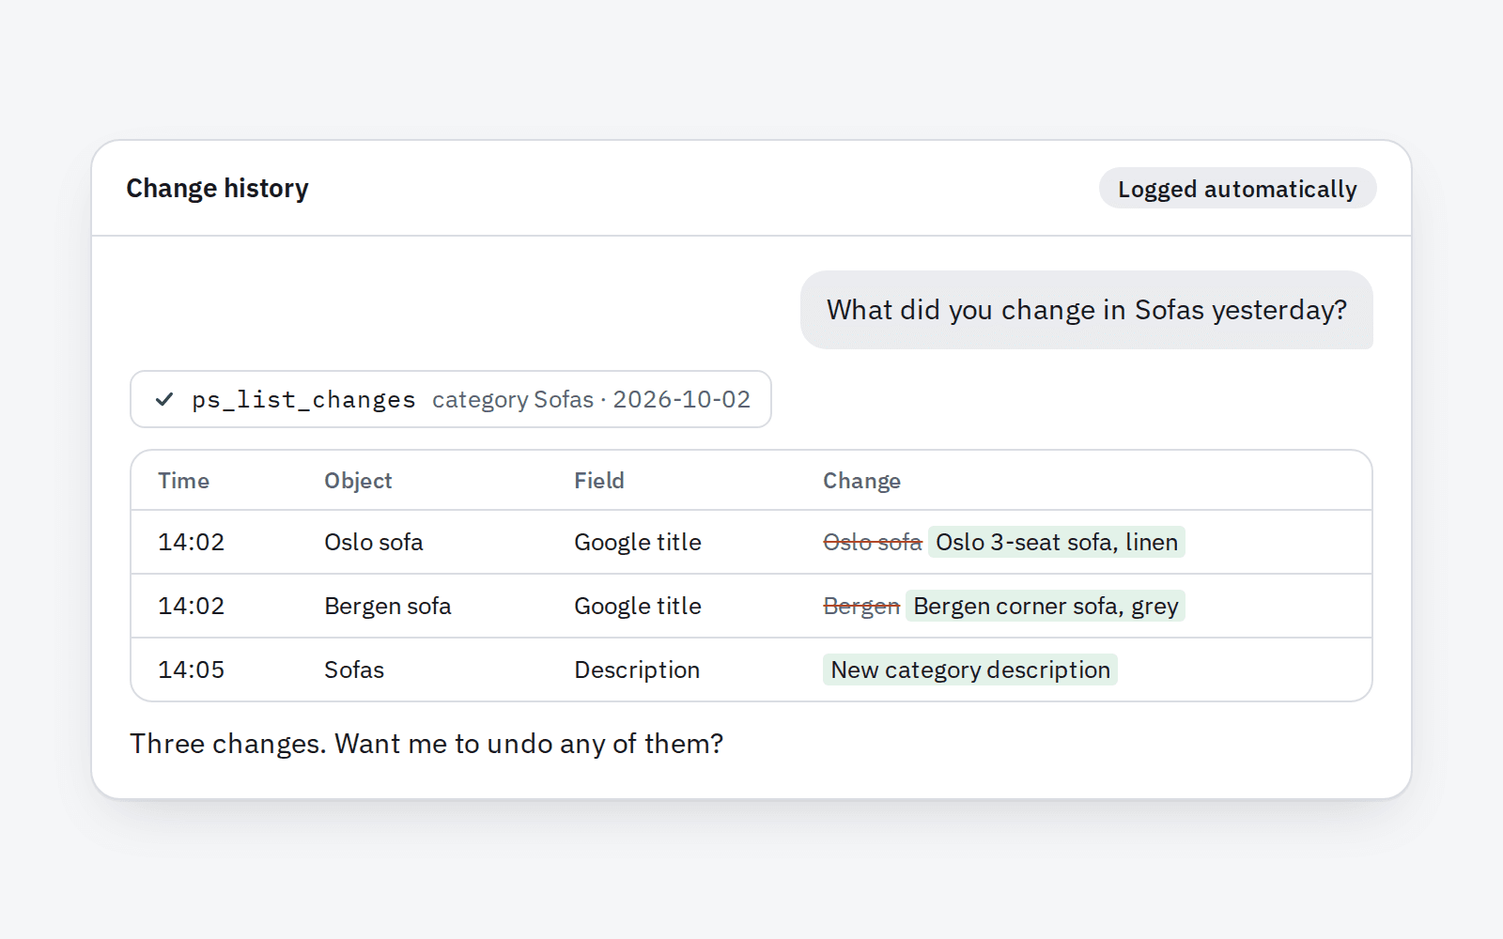Viewport: 1503px width, 939px height.
Task: Click the New category description highlight
Action: [x=970, y=670]
